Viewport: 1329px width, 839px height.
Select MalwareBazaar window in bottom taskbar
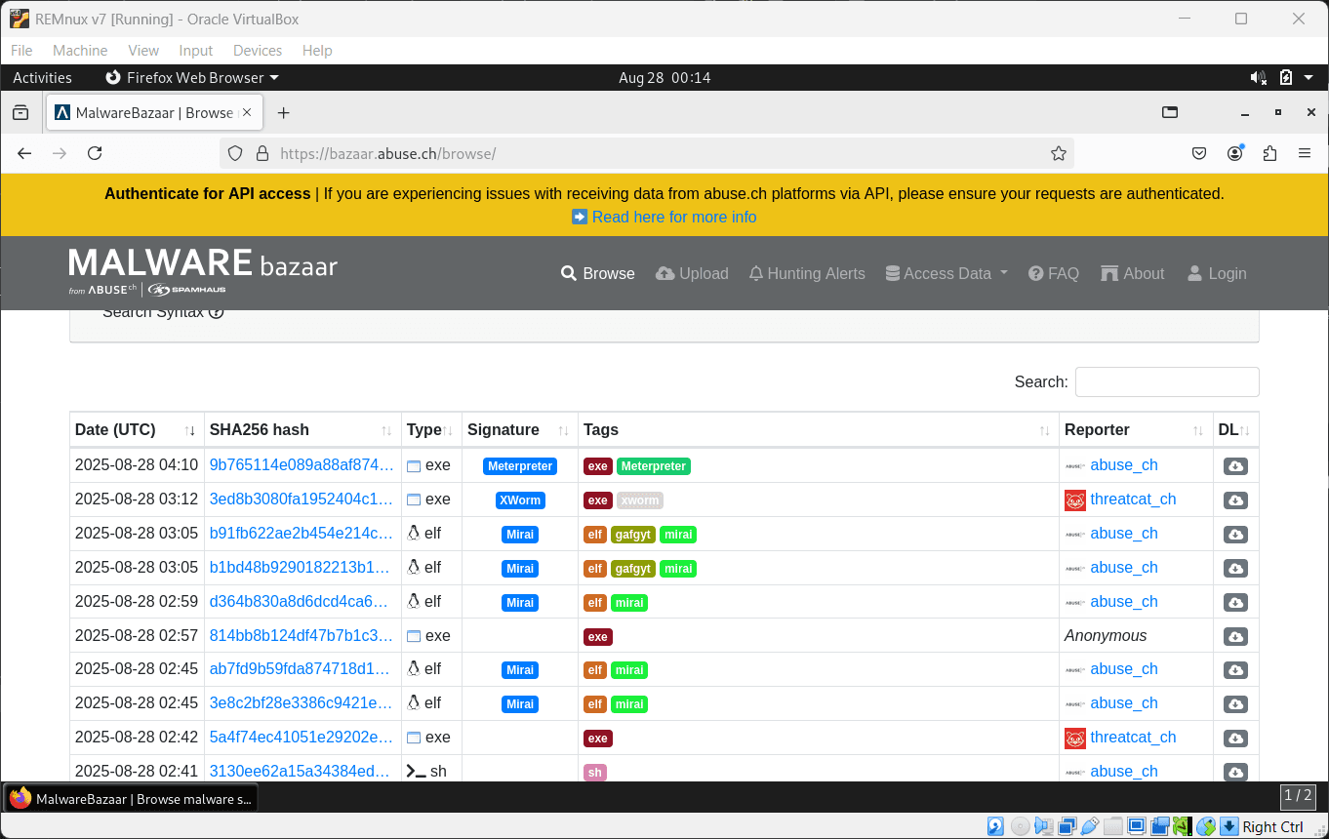[131, 798]
